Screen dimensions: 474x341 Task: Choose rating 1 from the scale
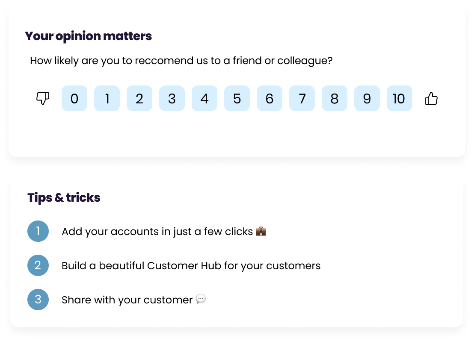click(x=107, y=99)
